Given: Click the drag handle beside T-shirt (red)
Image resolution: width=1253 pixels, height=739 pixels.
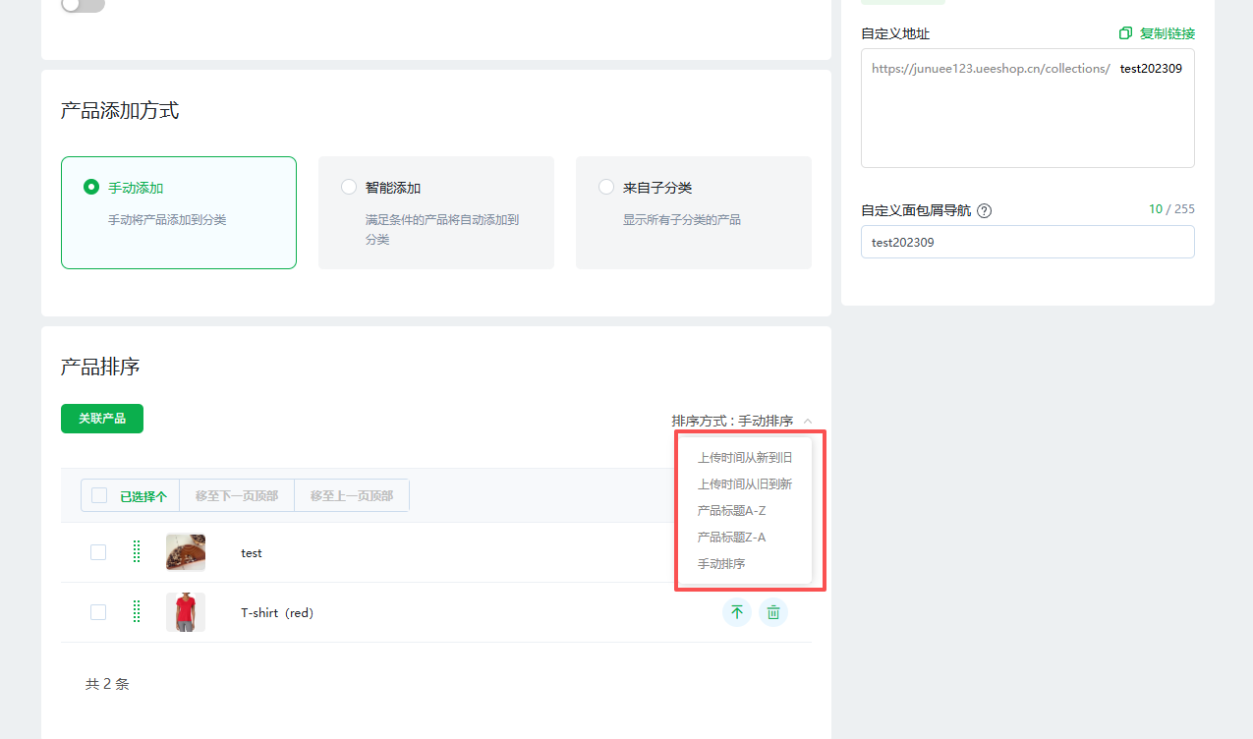Looking at the screenshot, I should point(136,612).
